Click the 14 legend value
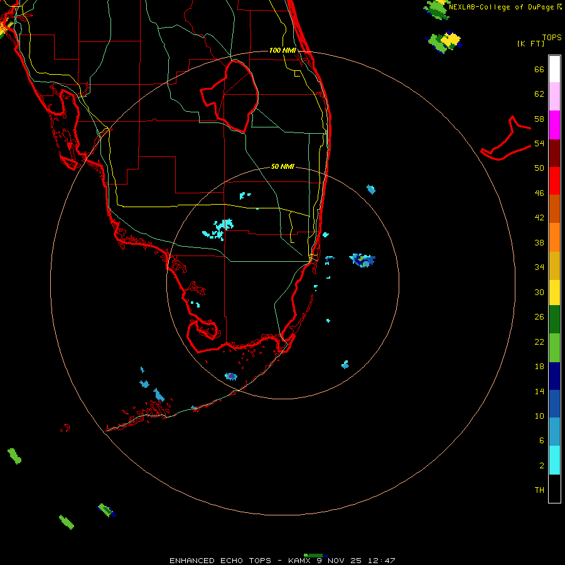Image resolution: width=565 pixels, height=565 pixels. pos(539,391)
